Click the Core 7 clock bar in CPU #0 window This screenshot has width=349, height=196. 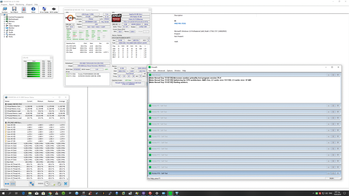34,76
